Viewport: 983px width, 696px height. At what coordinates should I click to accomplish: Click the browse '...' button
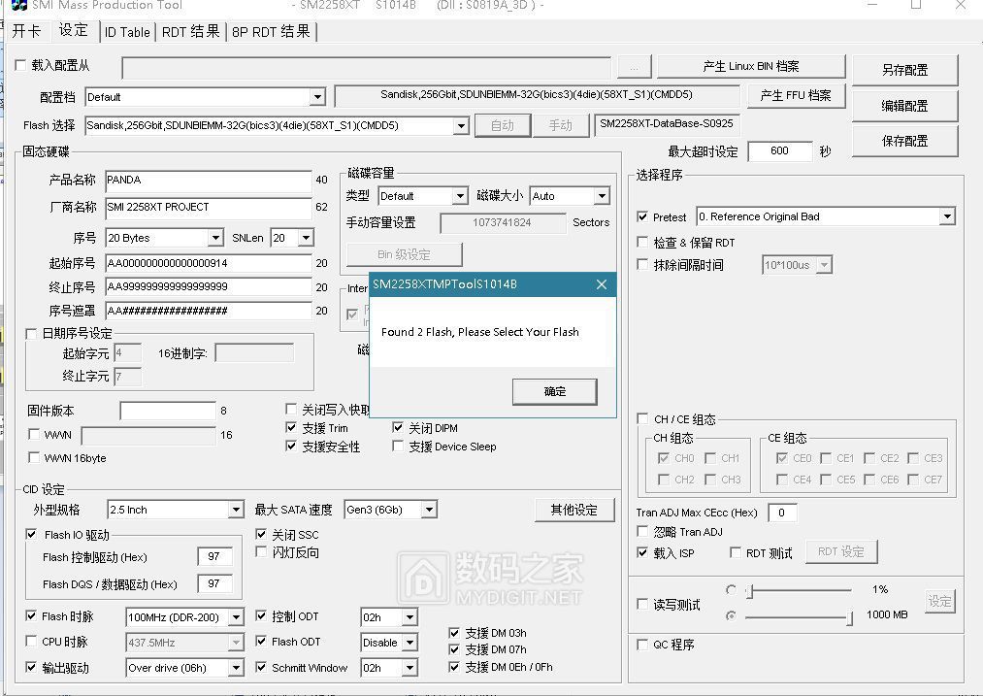635,66
